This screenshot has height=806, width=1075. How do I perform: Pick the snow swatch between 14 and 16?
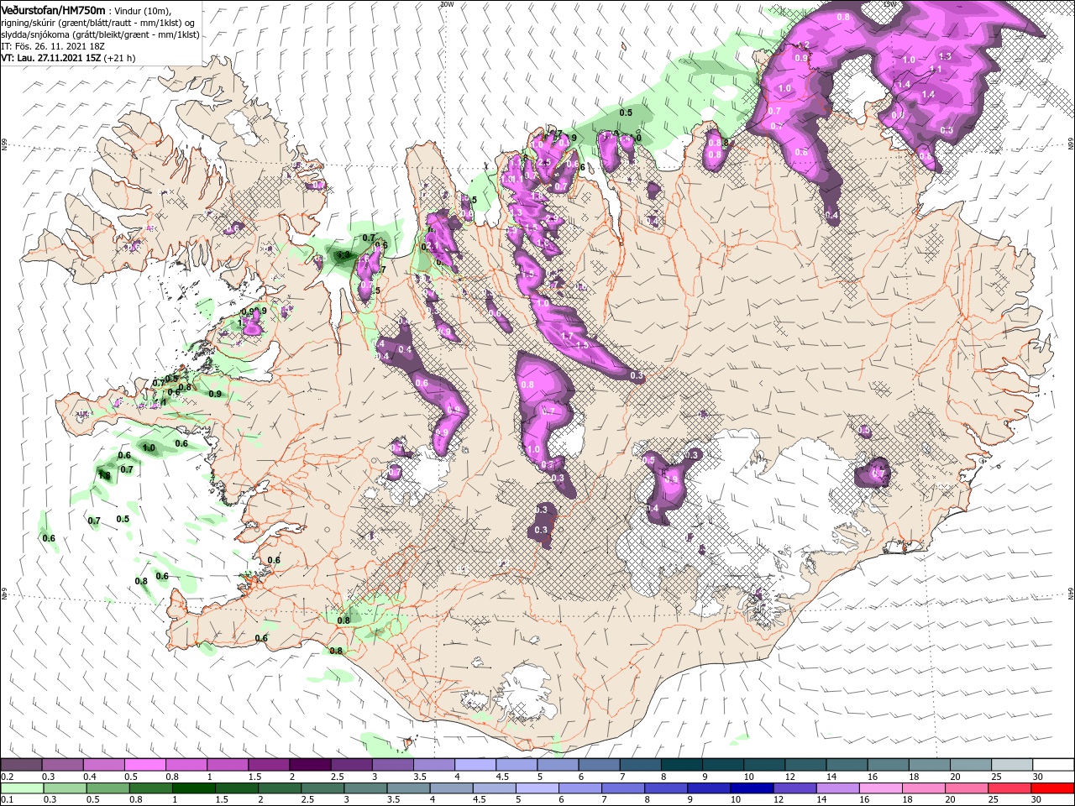[x=848, y=764]
